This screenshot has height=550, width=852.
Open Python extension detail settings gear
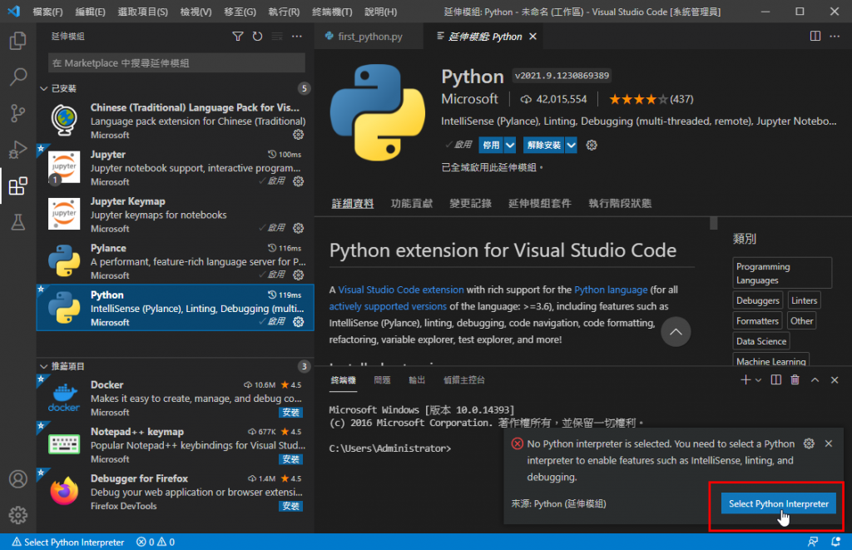point(592,145)
